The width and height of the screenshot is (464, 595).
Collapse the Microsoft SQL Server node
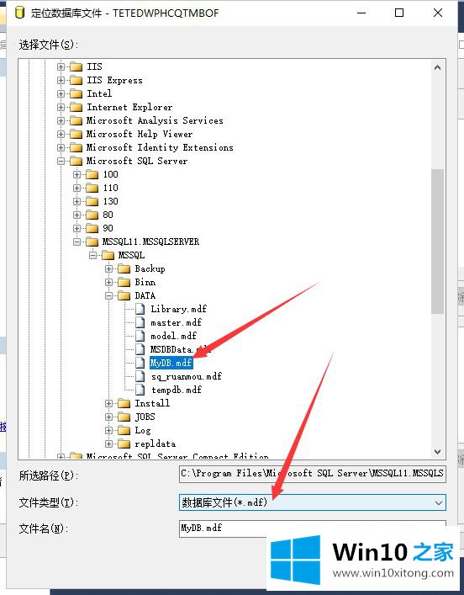(x=61, y=161)
